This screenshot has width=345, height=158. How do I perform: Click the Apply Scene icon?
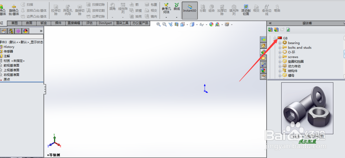(217, 24)
